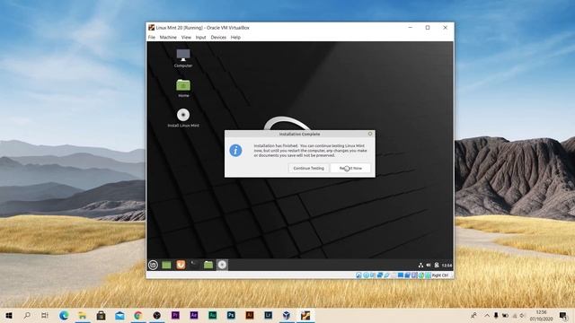Viewport: 575px width, 323px height.
Task: Launch Terminal from the Mint panel
Action: [194, 265]
